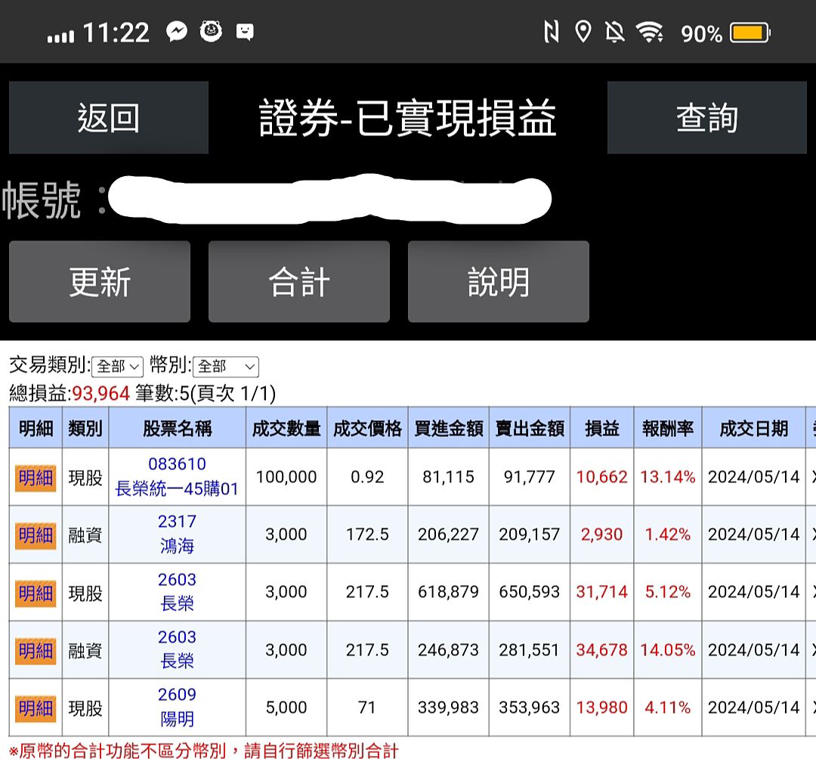Click the 報酬率 column header
The height and width of the screenshot is (759, 816).
(x=668, y=428)
